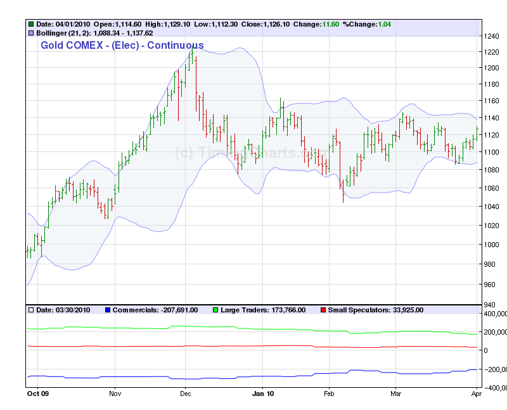Screen dimensions: 507x410
Task: Select the Oct 09 label on time axis
Action: coord(37,394)
